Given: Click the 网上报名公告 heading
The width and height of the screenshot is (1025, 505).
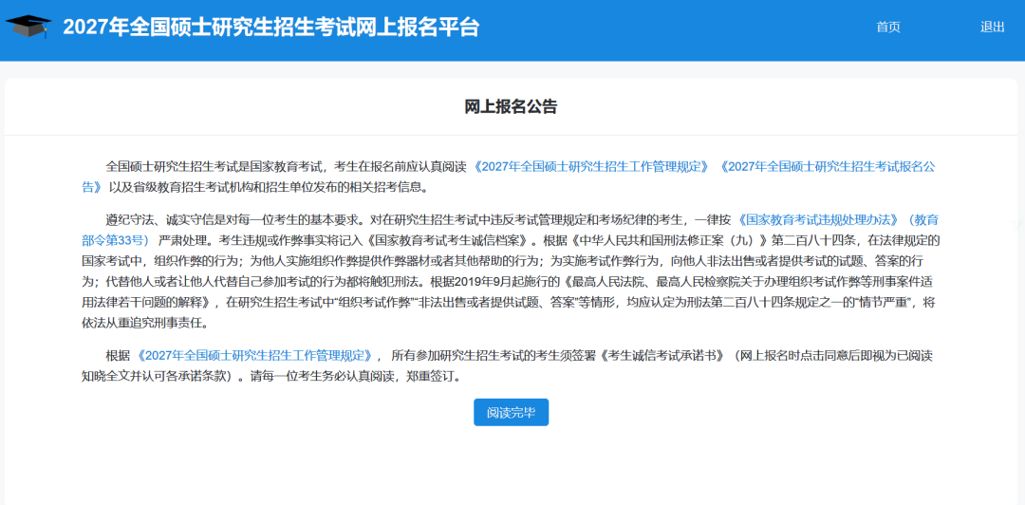Looking at the screenshot, I should tap(511, 106).
